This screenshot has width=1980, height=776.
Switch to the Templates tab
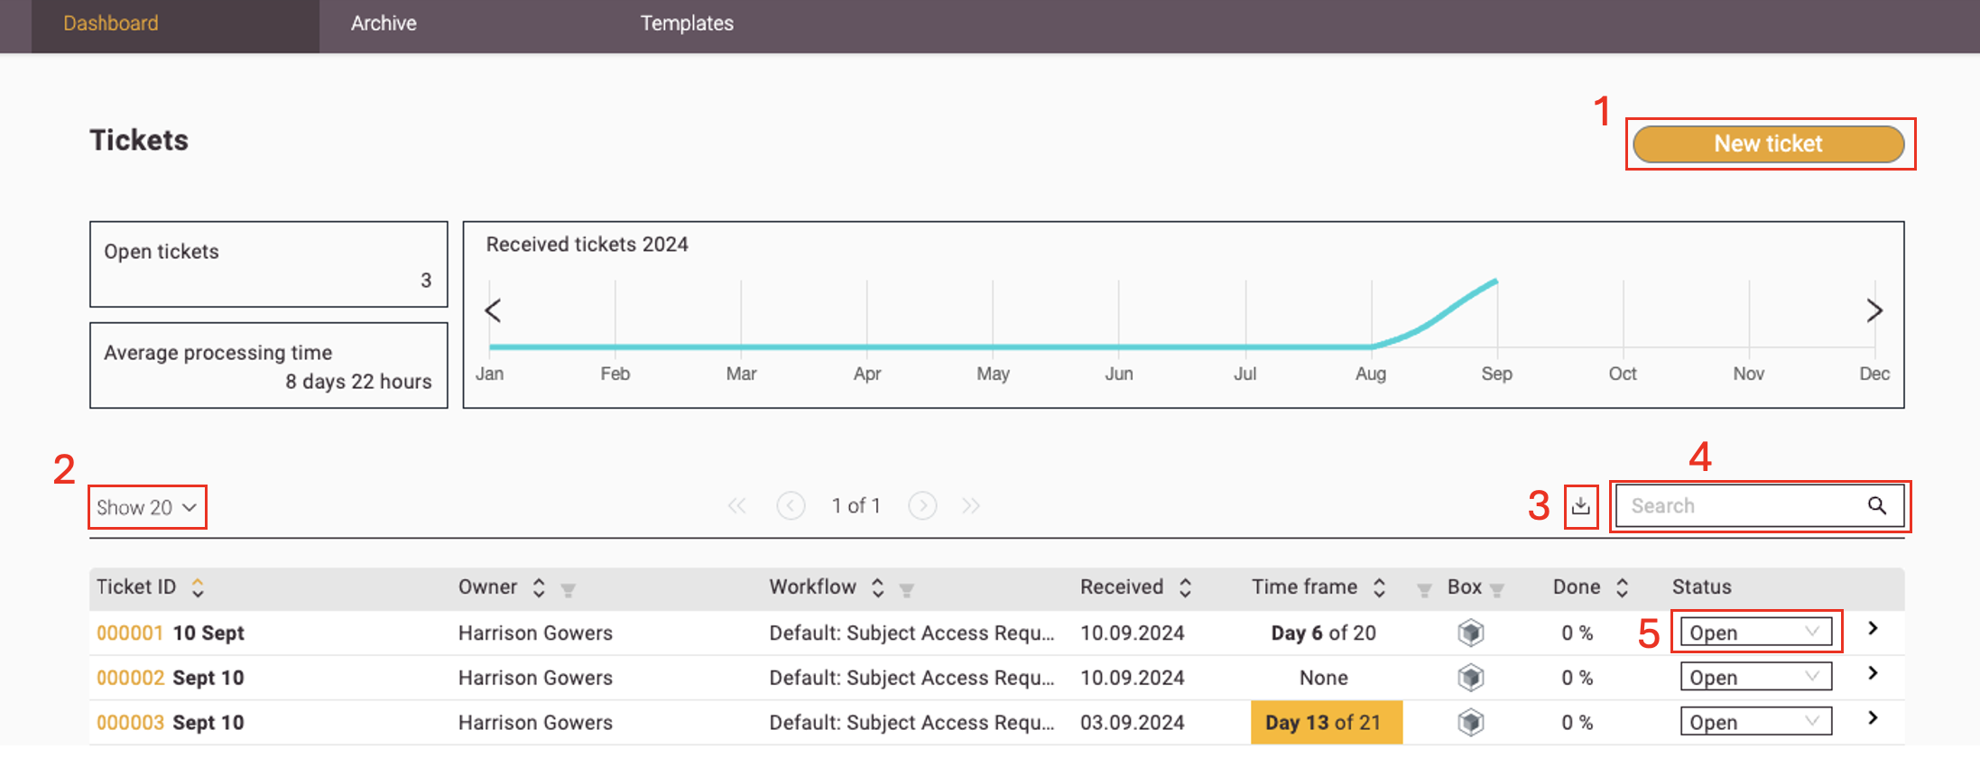687,23
